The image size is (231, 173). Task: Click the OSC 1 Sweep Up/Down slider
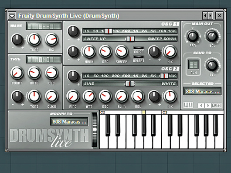tap(130, 39)
